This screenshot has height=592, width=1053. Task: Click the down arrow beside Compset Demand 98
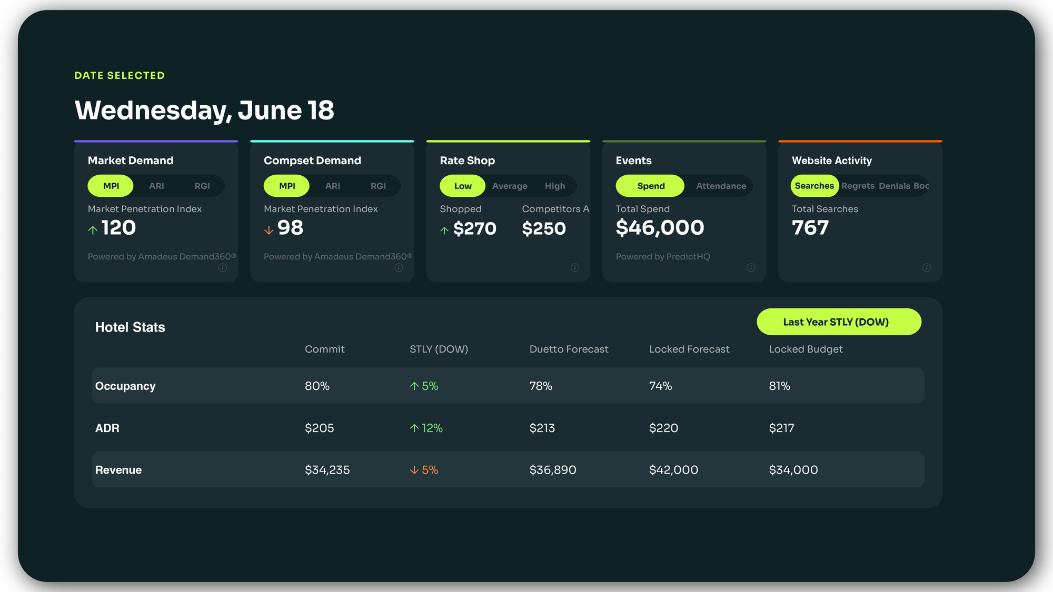click(x=269, y=230)
